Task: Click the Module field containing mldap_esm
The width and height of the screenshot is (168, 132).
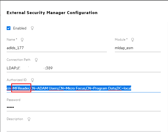Action: (x=137, y=48)
